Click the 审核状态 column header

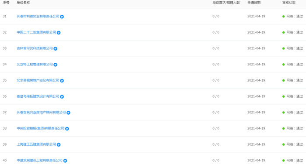tap(289, 3)
